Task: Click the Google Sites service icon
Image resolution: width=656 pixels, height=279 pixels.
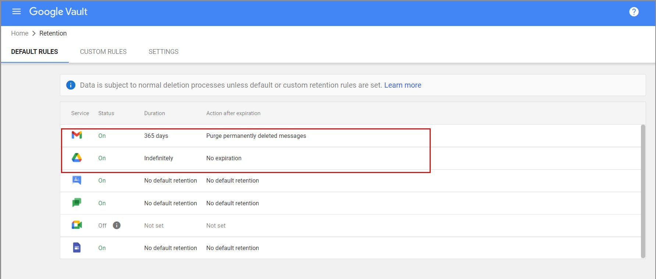Action: [x=77, y=248]
